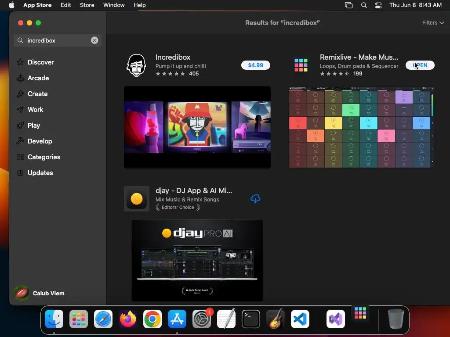Buy Incredibox for $4.99
Viewport: 450px width, 337px height.
[255, 65]
